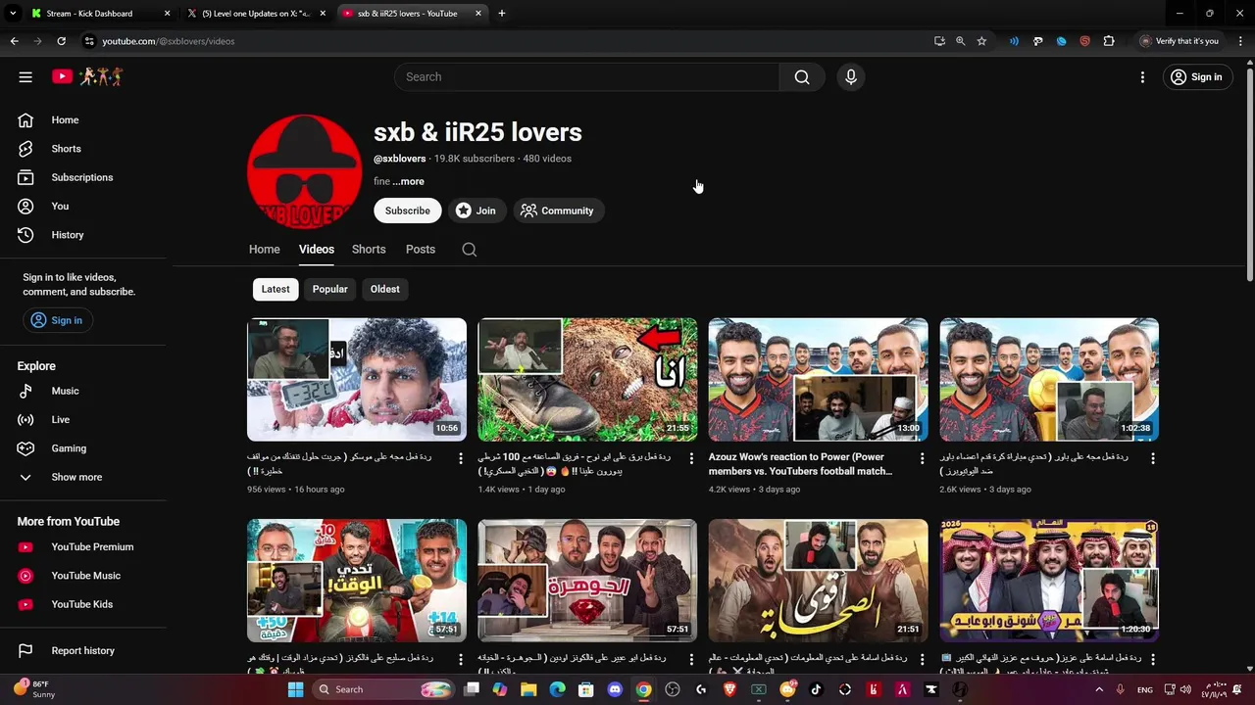
Task: Open a new browser tab
Action: coord(501,14)
